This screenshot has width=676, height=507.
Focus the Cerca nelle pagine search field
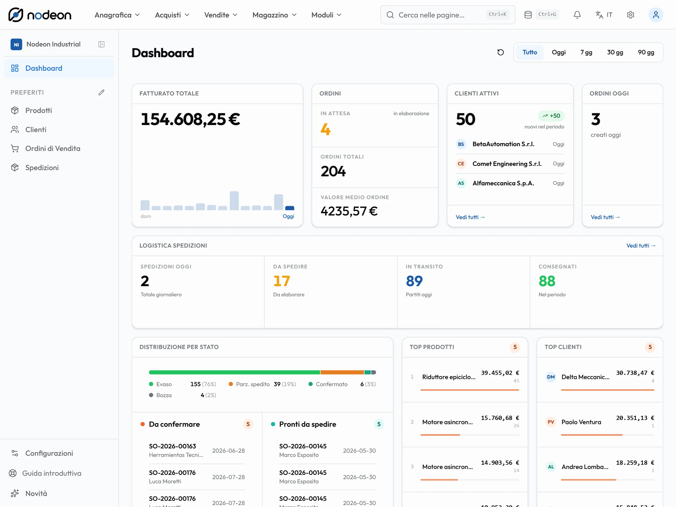(x=447, y=15)
